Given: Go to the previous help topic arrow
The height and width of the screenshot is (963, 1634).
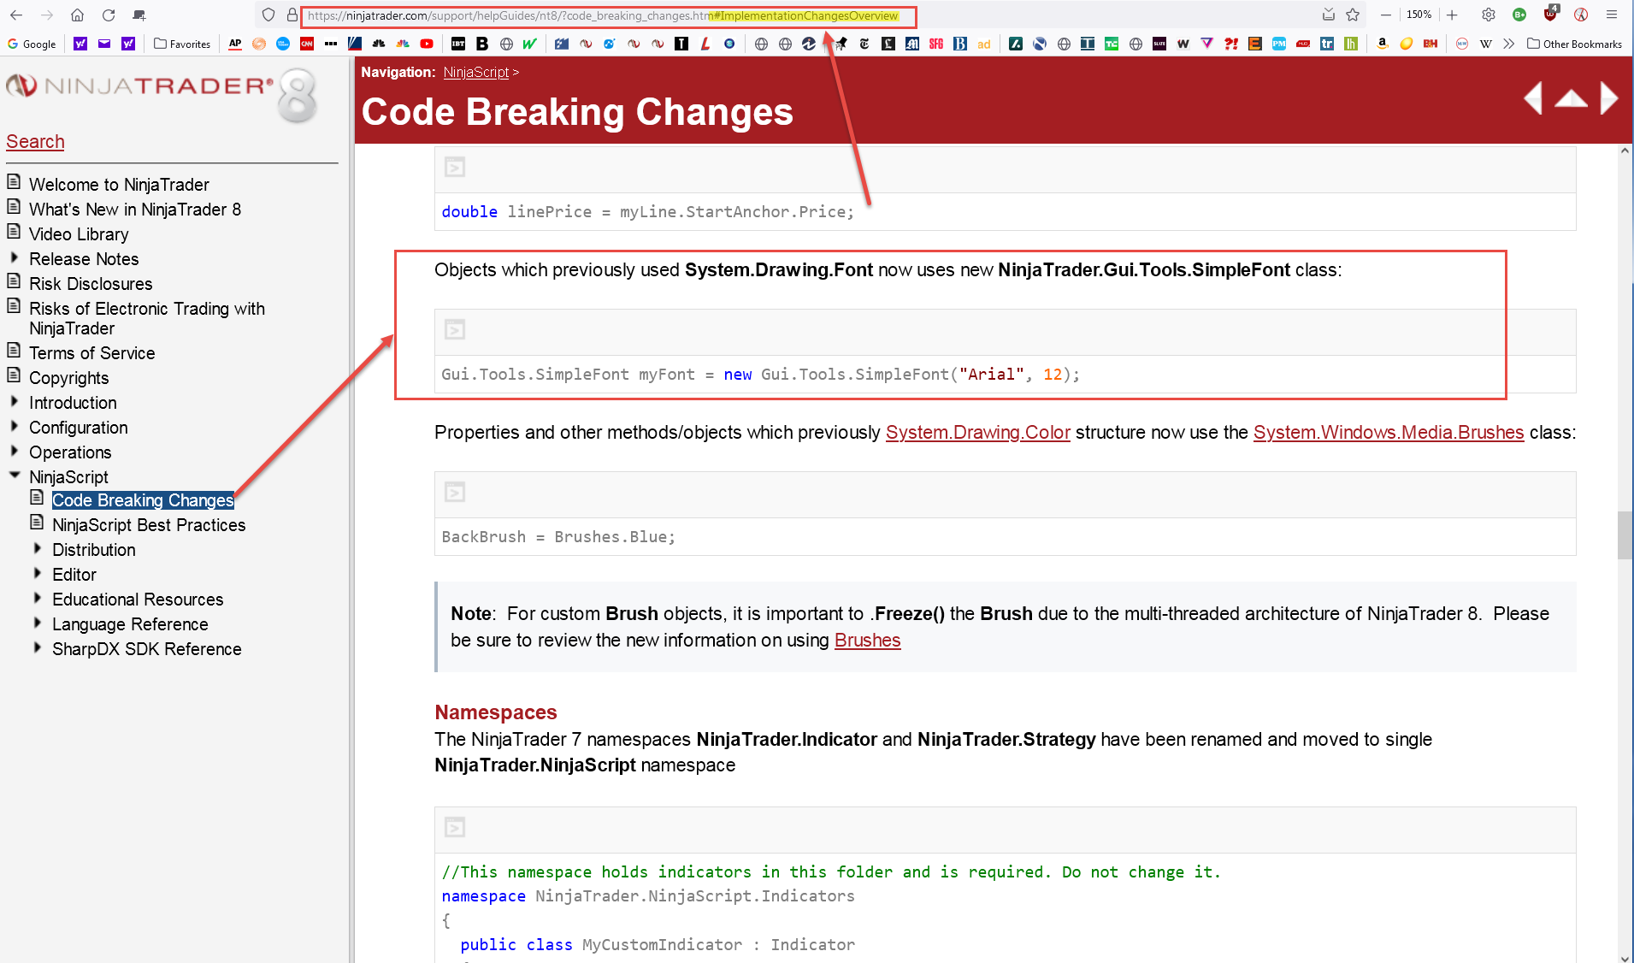Looking at the screenshot, I should (x=1533, y=98).
